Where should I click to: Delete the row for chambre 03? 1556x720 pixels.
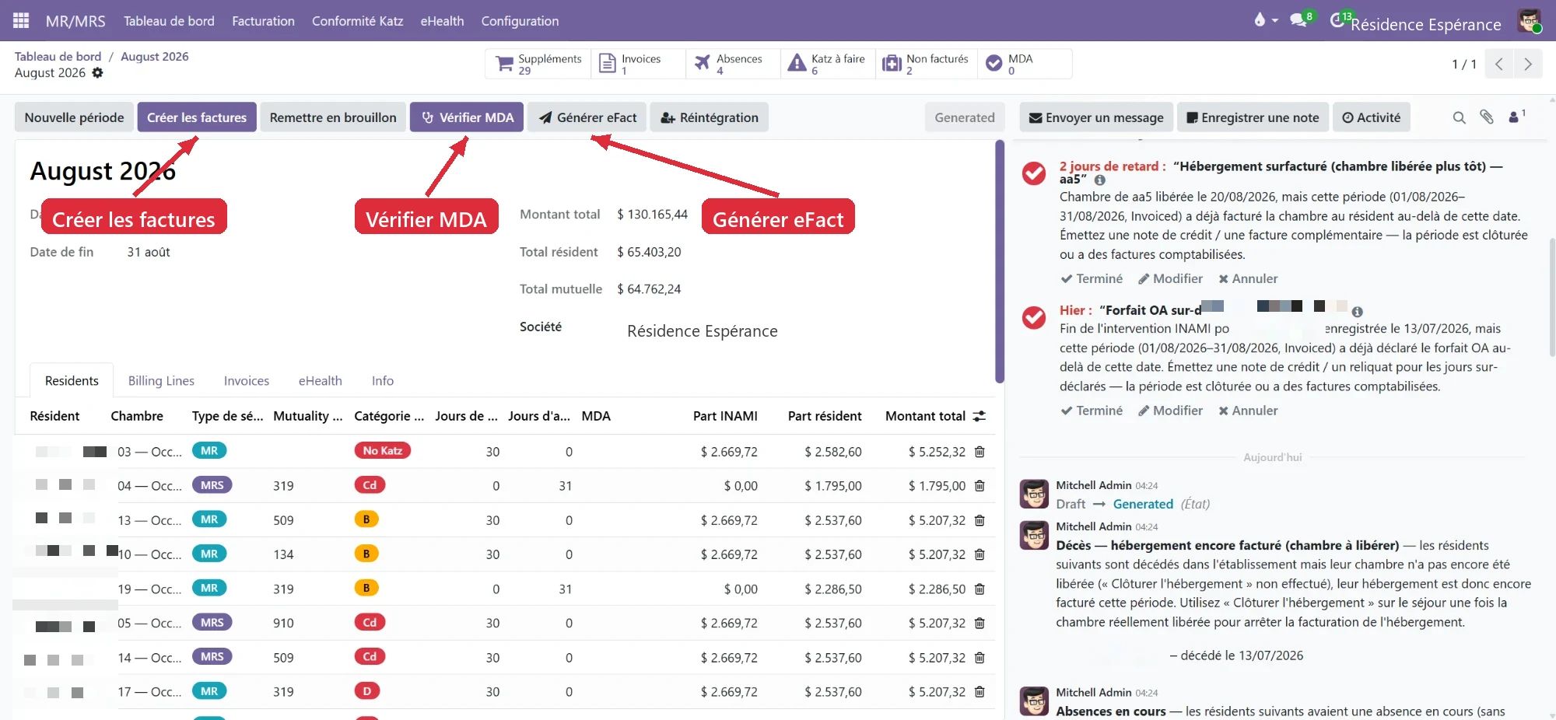click(x=980, y=452)
